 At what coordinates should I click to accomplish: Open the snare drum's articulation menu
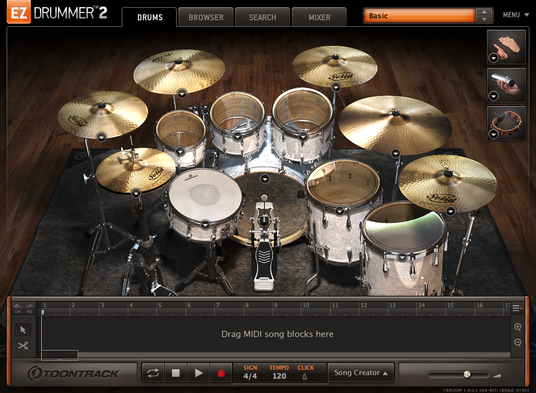tap(205, 225)
